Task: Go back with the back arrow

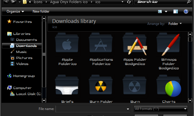Action: click(6, 2)
